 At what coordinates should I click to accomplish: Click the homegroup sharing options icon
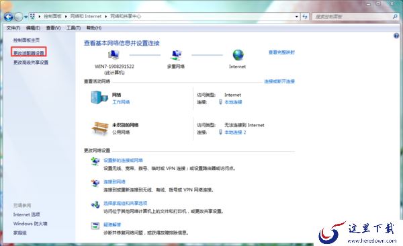[95, 205]
